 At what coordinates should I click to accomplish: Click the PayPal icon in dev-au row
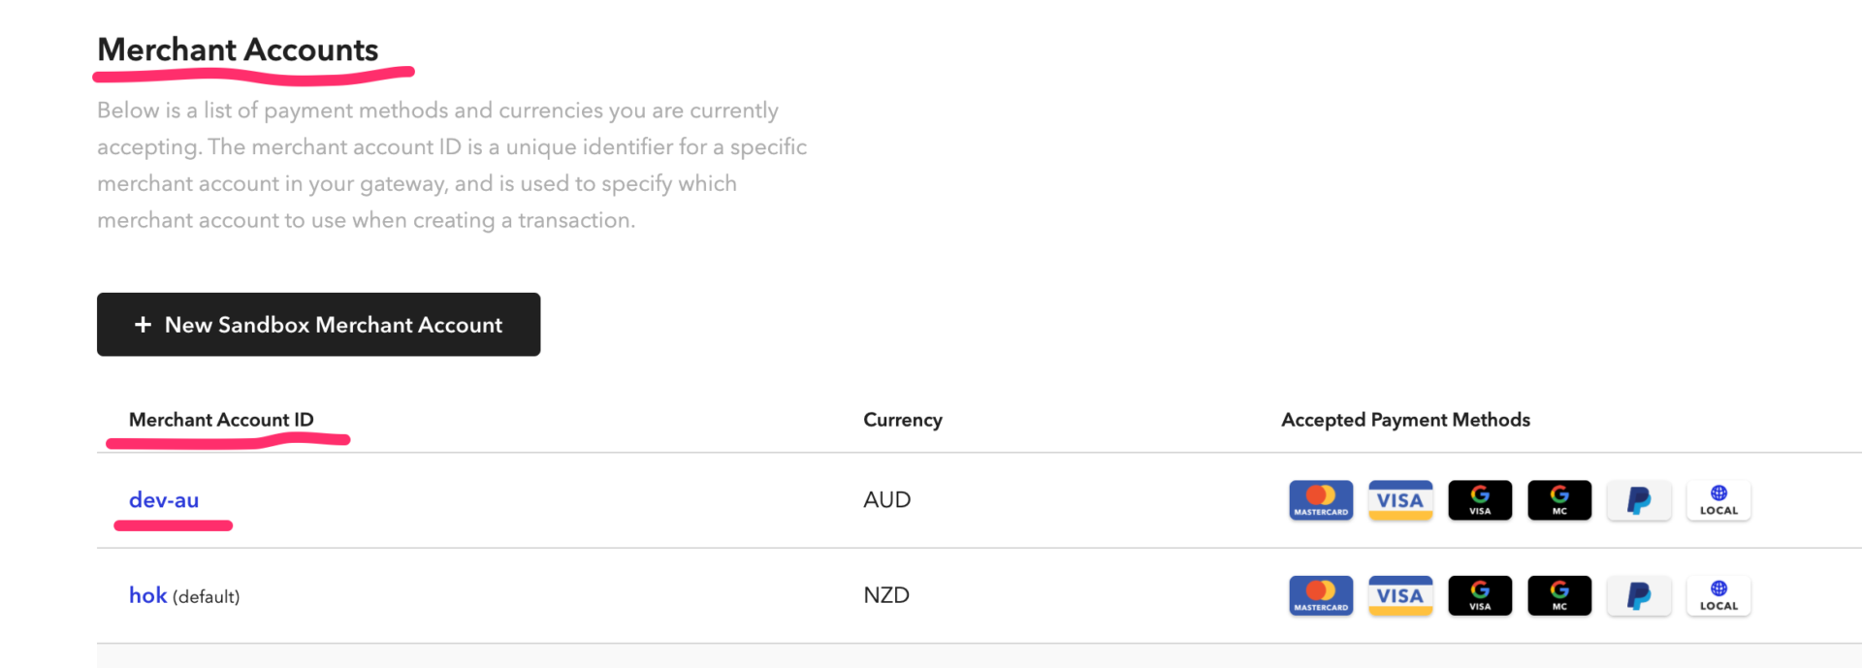coord(1639,500)
